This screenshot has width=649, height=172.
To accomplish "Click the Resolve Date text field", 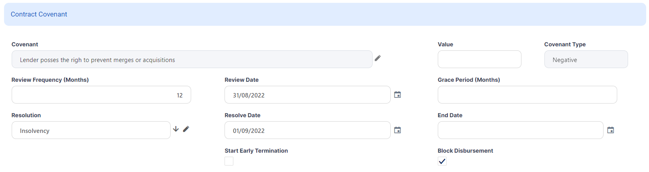I will pos(307,130).
